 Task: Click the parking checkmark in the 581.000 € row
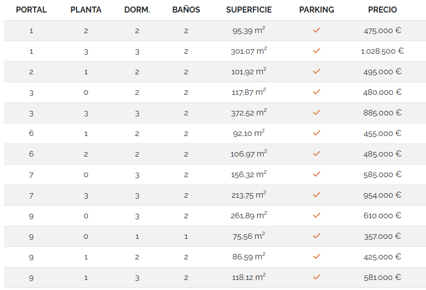pos(316,277)
